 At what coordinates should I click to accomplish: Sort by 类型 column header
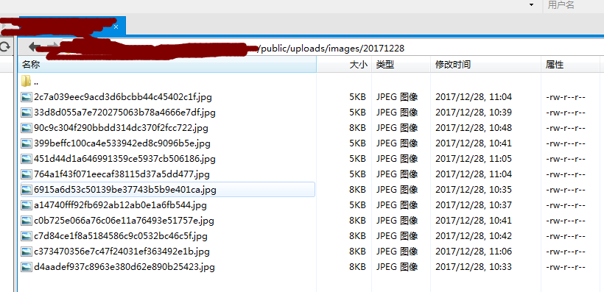tap(401, 64)
